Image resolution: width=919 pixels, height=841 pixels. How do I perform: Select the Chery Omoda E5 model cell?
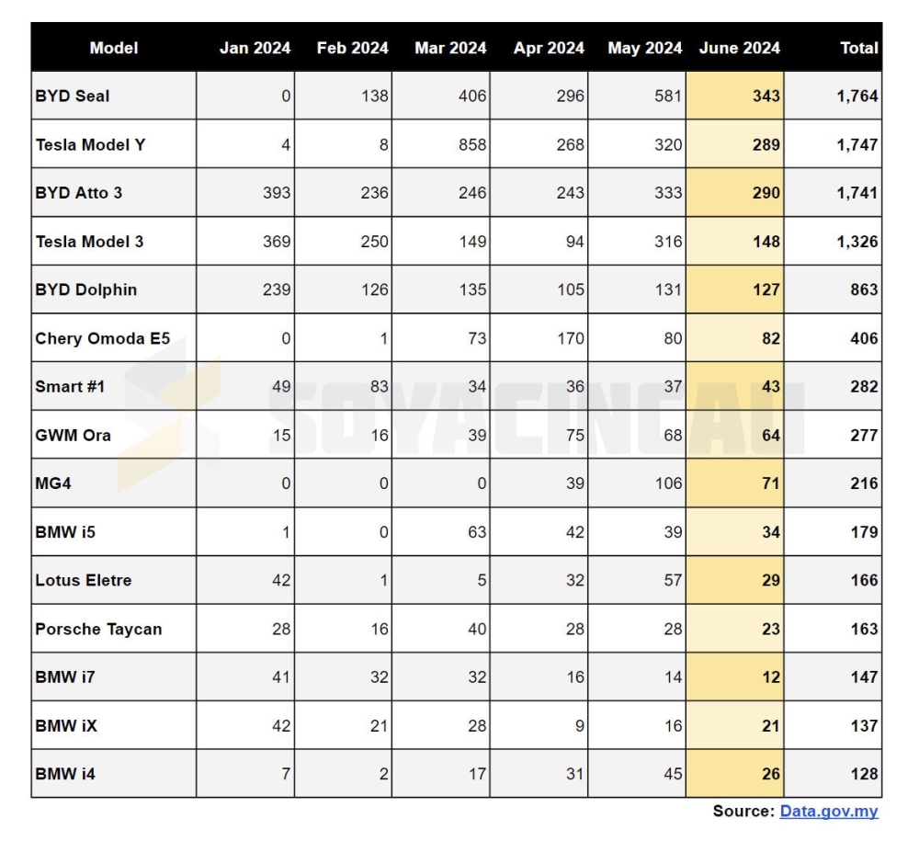click(102, 338)
